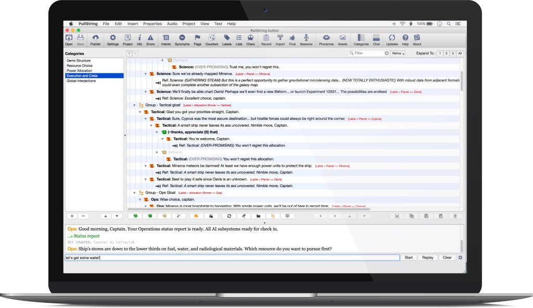Open the Apple menu
Screen dimensions: 533x308
70,23
